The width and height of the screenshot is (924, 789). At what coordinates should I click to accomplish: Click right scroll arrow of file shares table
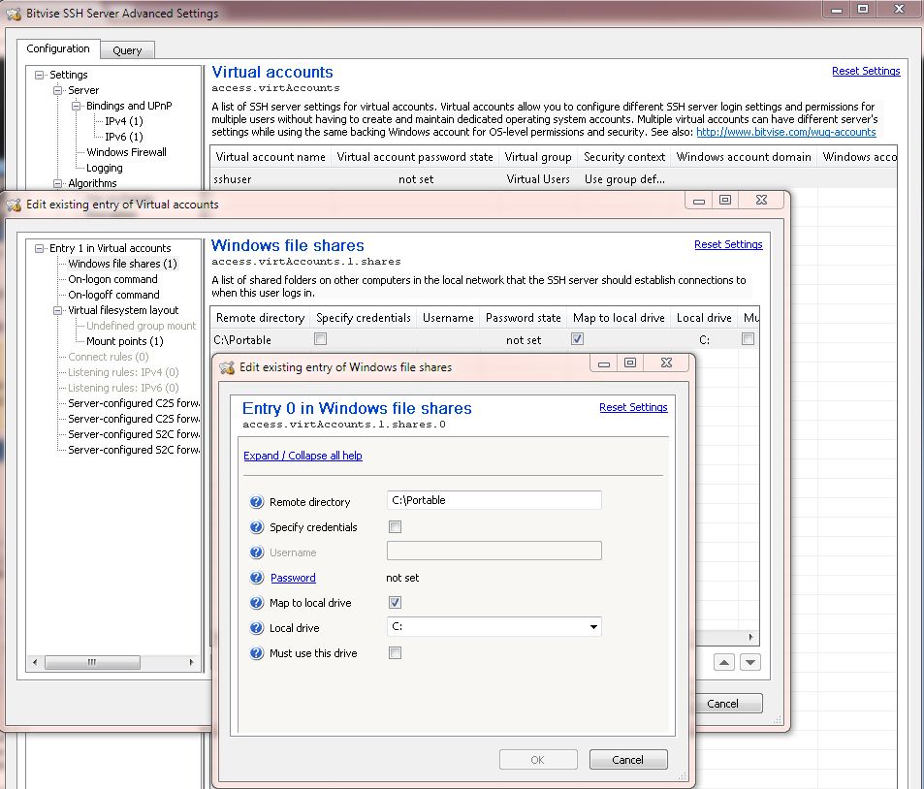click(750, 637)
